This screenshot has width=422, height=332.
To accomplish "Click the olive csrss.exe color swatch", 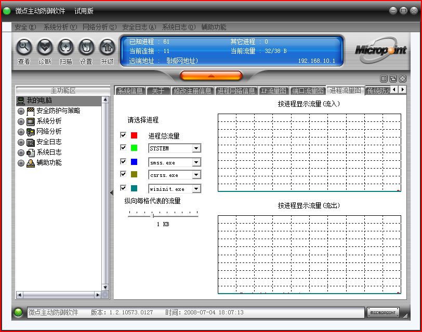I will 134,174.
